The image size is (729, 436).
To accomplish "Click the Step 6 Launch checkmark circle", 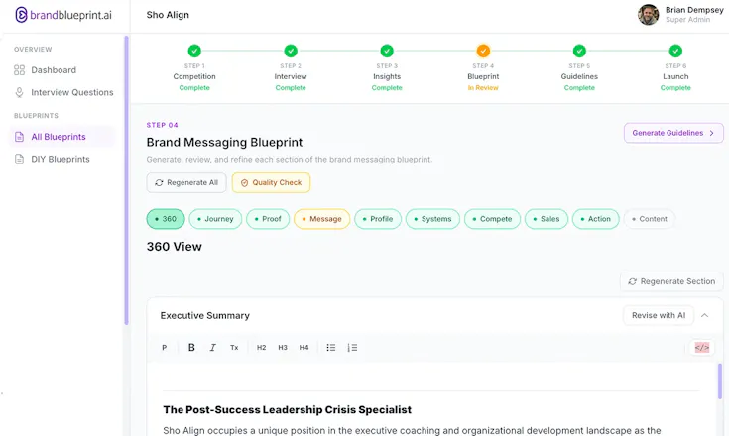I will click(675, 51).
